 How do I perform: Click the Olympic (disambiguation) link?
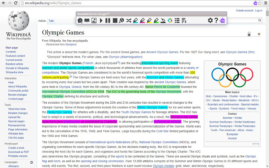coord(125,57)
